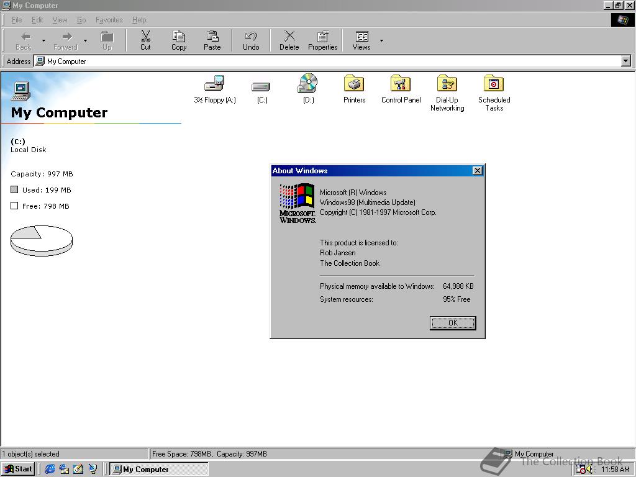Click the Back toolbar button
The width and height of the screenshot is (636, 477).
[x=24, y=40]
